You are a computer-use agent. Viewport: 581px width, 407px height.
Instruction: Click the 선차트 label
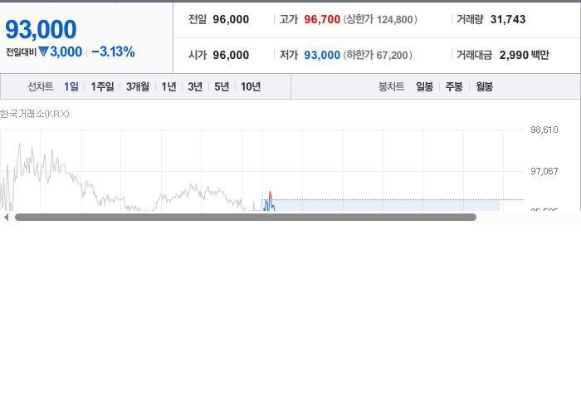(41, 86)
